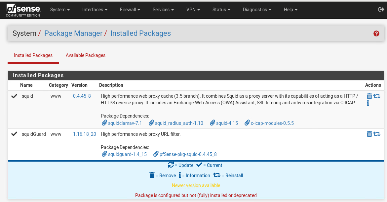The height and width of the screenshot is (202, 387).
Task: Click the Version column header
Action: point(79,85)
